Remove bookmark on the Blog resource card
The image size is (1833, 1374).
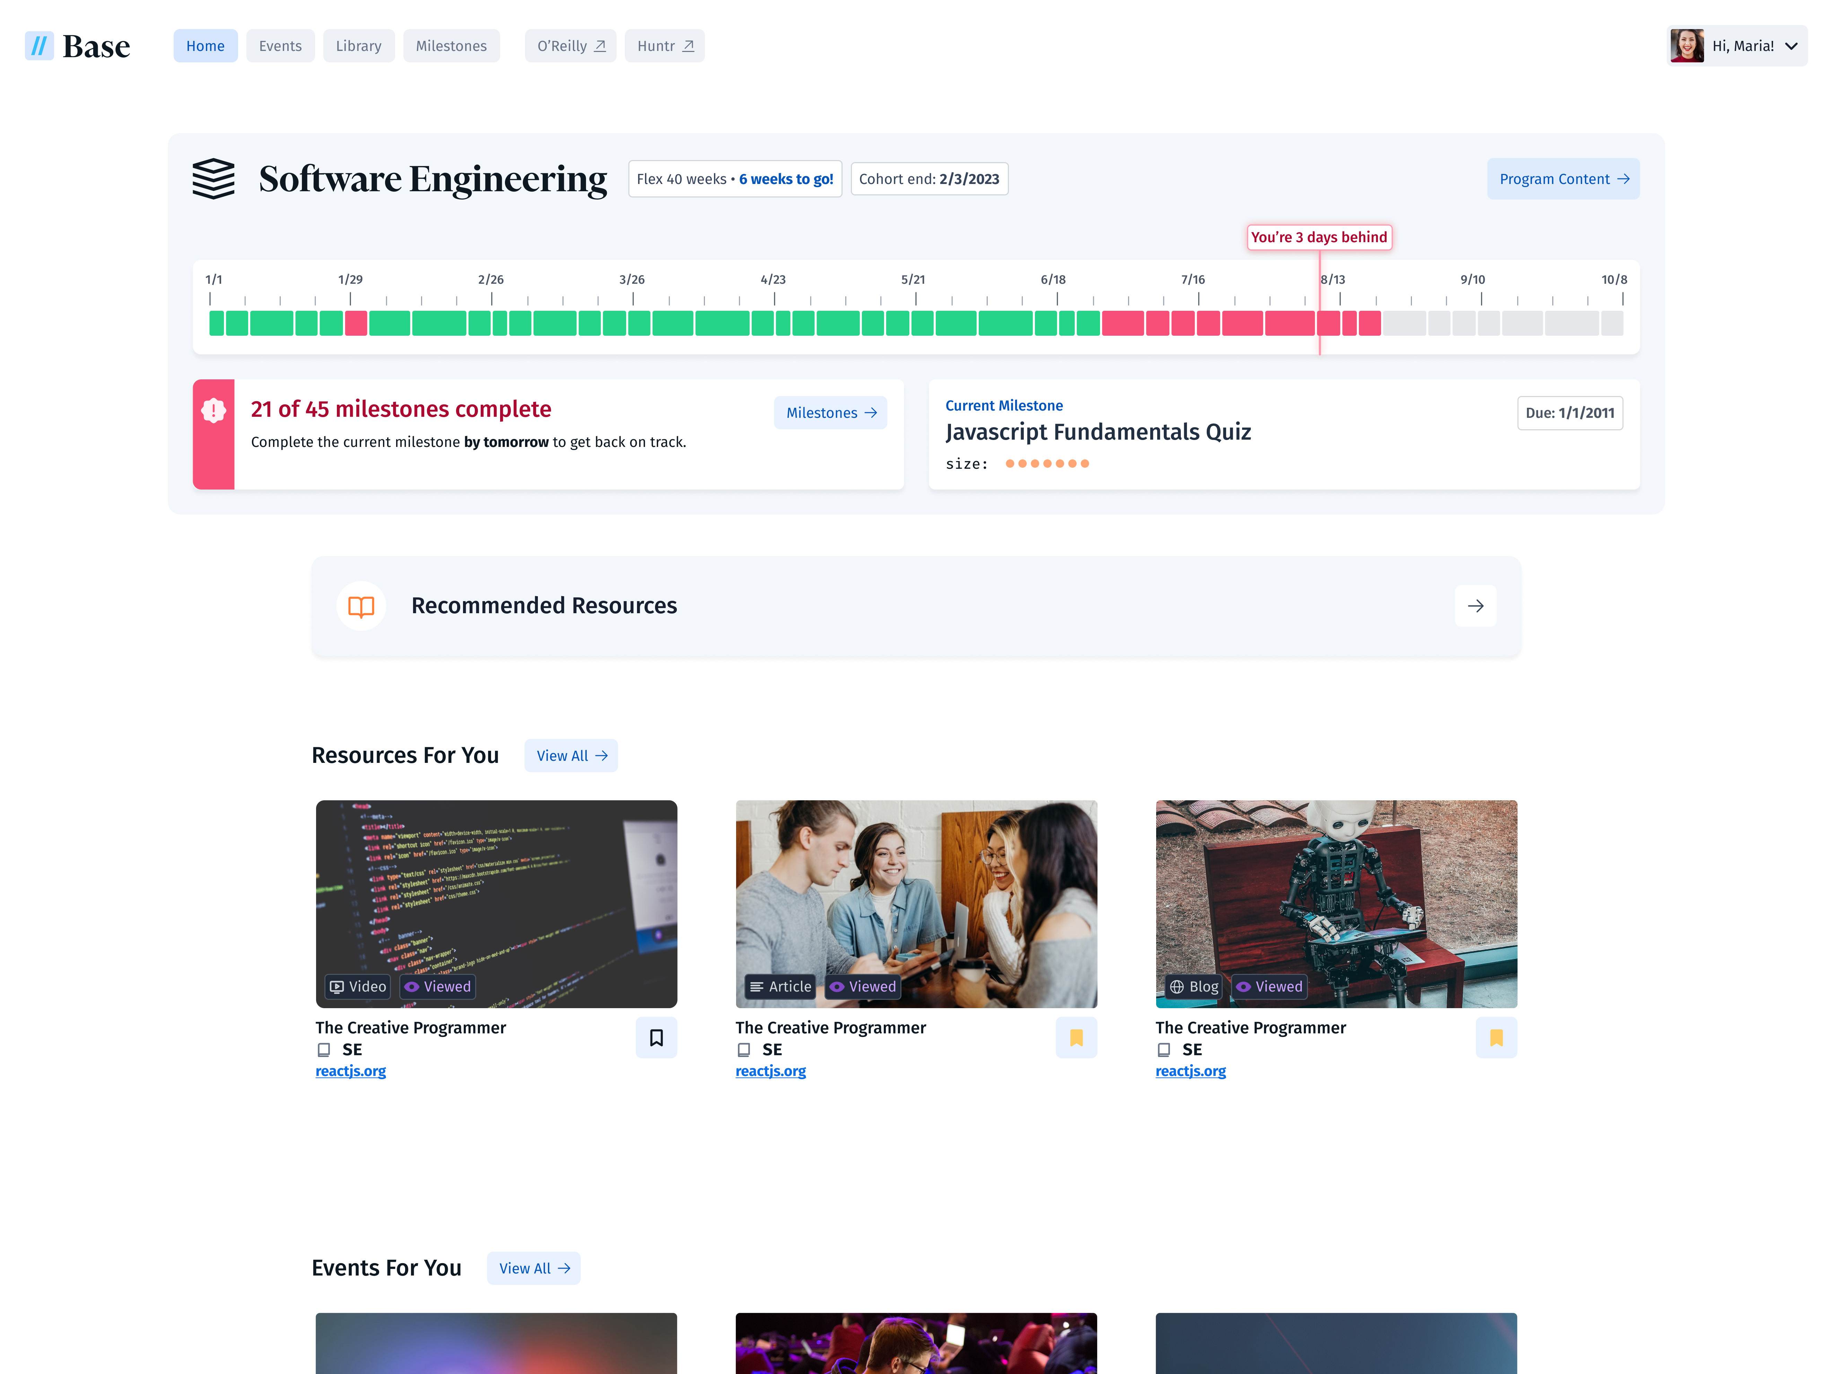point(1496,1038)
